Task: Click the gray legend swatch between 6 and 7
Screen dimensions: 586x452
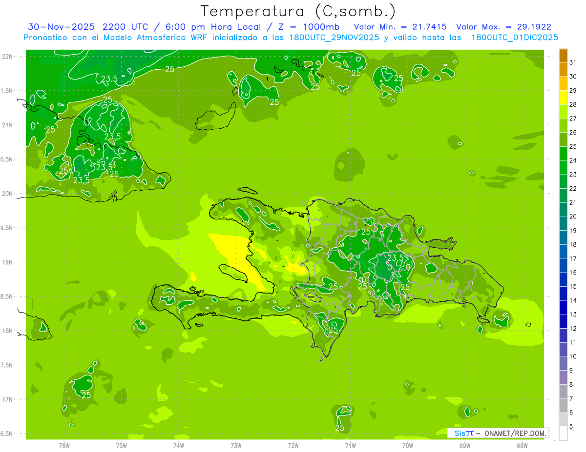Action: [x=563, y=405]
